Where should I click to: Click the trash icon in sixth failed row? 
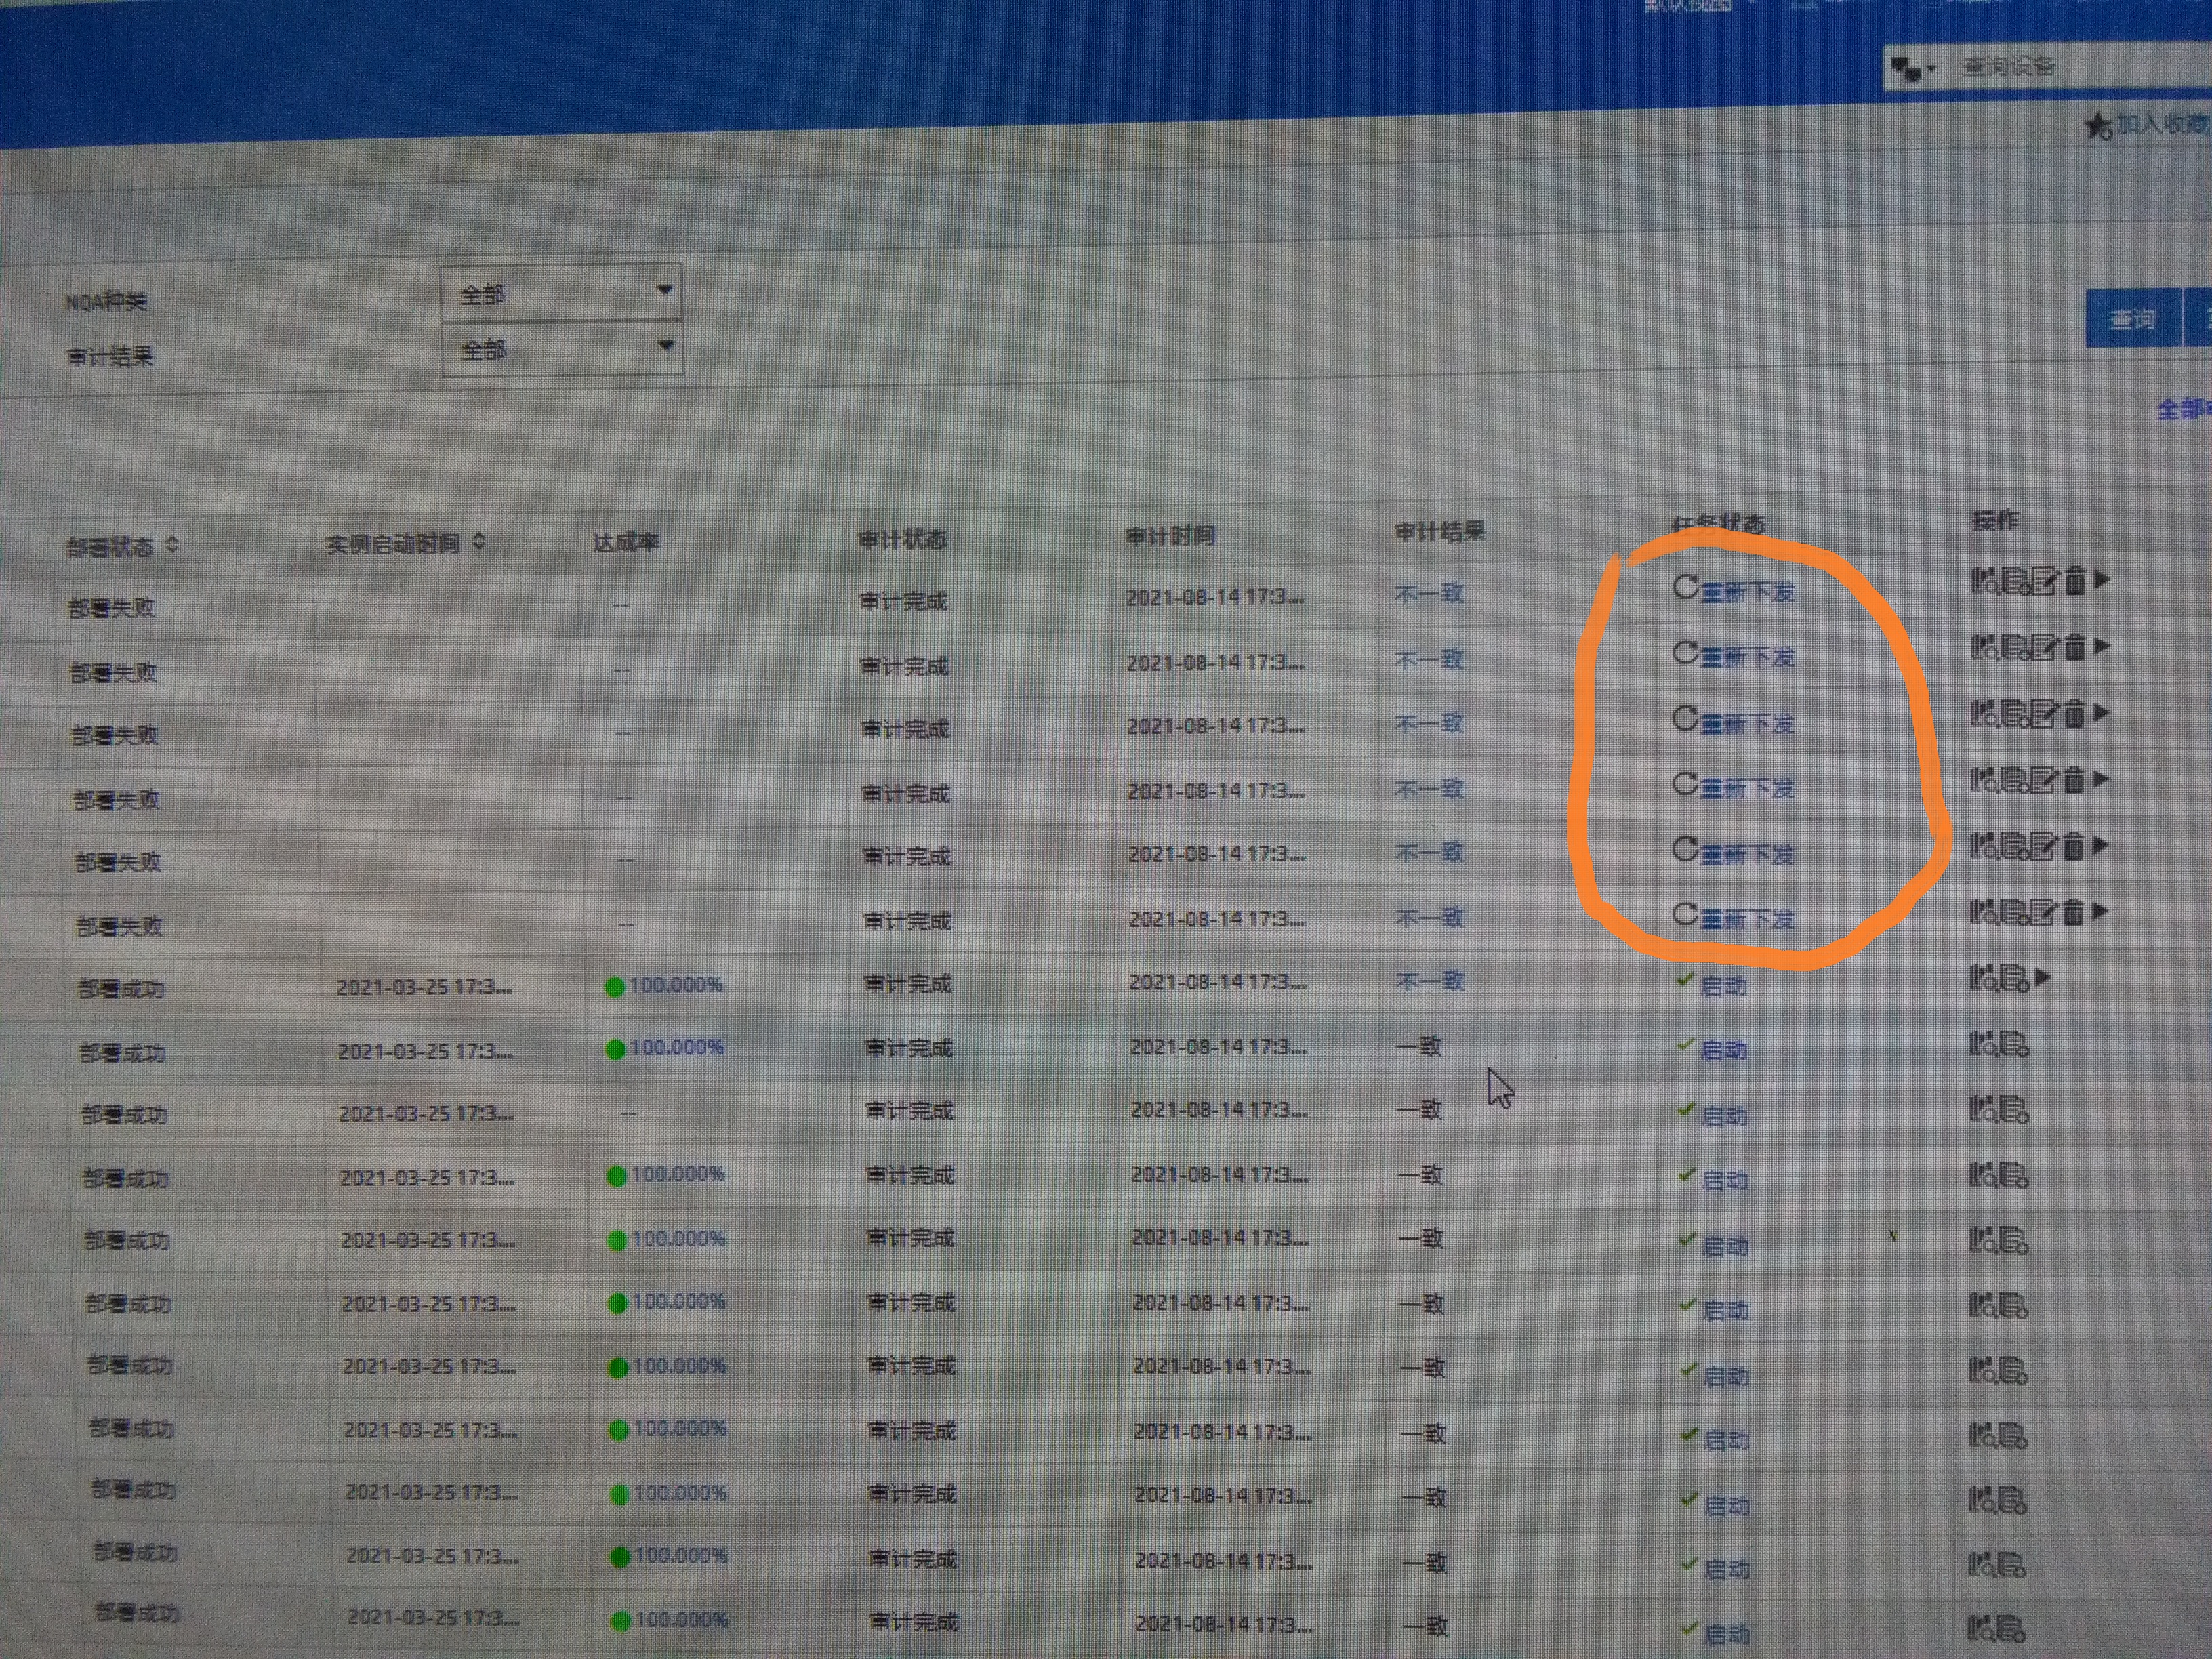pyautogui.click(x=2074, y=912)
